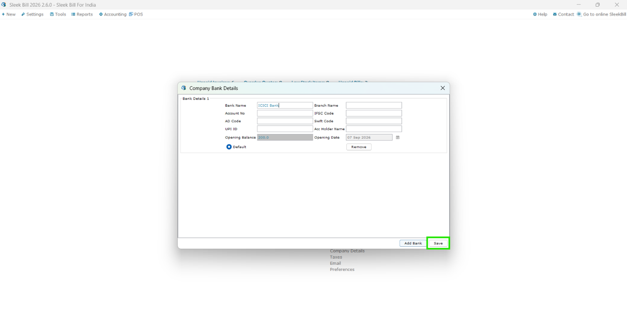Viewport: 627px width, 333px height.
Task: Open the POS menu
Action: [136, 14]
